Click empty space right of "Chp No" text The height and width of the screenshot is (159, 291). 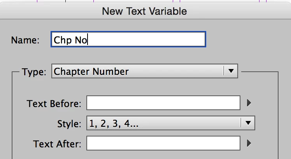tap(146, 39)
